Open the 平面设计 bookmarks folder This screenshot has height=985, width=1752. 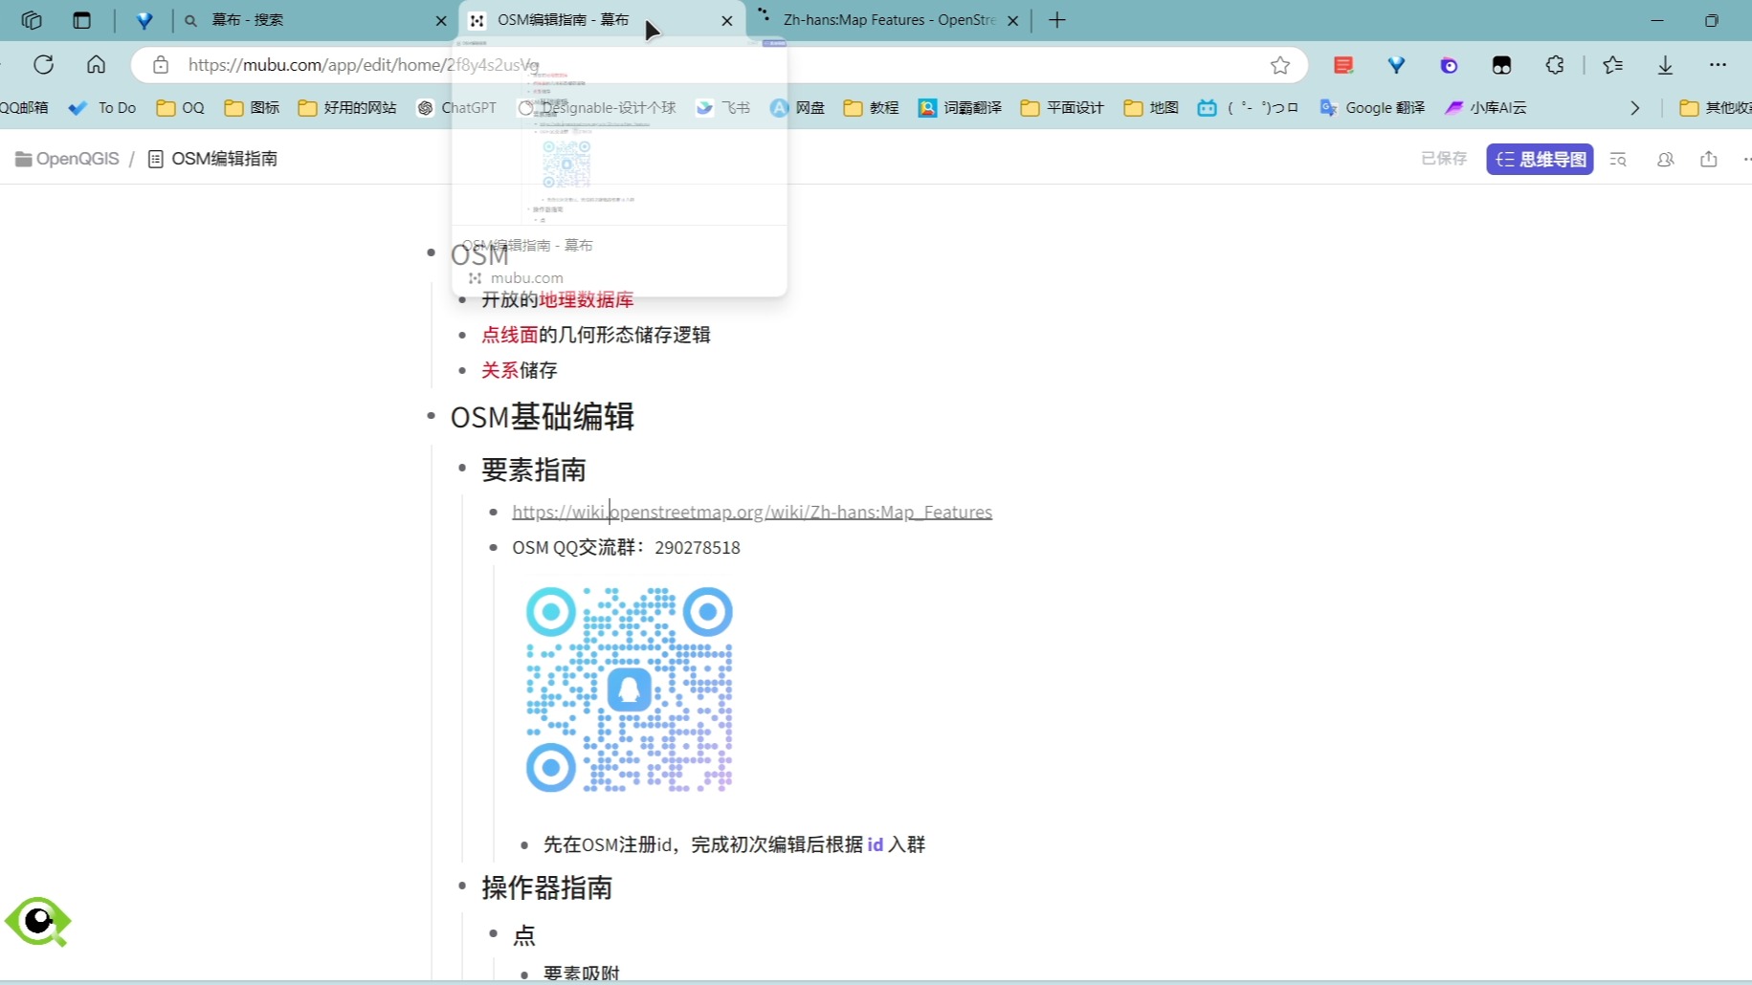(x=1062, y=108)
